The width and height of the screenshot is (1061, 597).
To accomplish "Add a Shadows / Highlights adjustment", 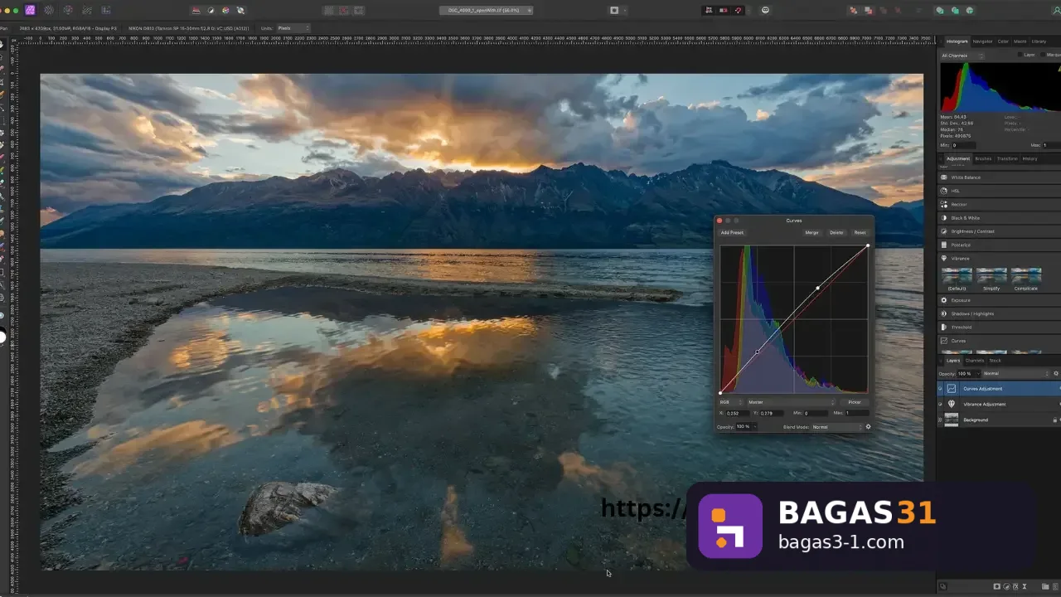I will click(998, 313).
